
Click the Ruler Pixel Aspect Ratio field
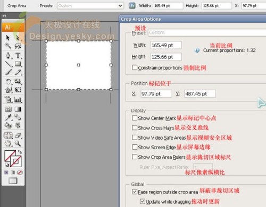tap(203, 167)
